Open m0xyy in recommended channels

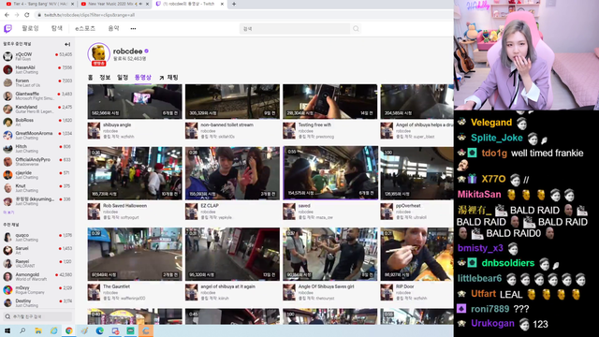(x=37, y=290)
